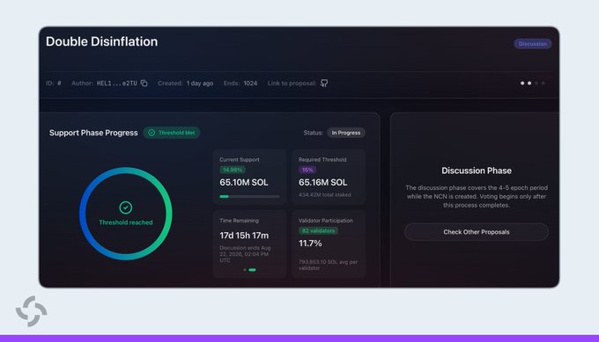Click the Link to proposal label
This screenshot has width=599, height=342.
tap(292, 84)
